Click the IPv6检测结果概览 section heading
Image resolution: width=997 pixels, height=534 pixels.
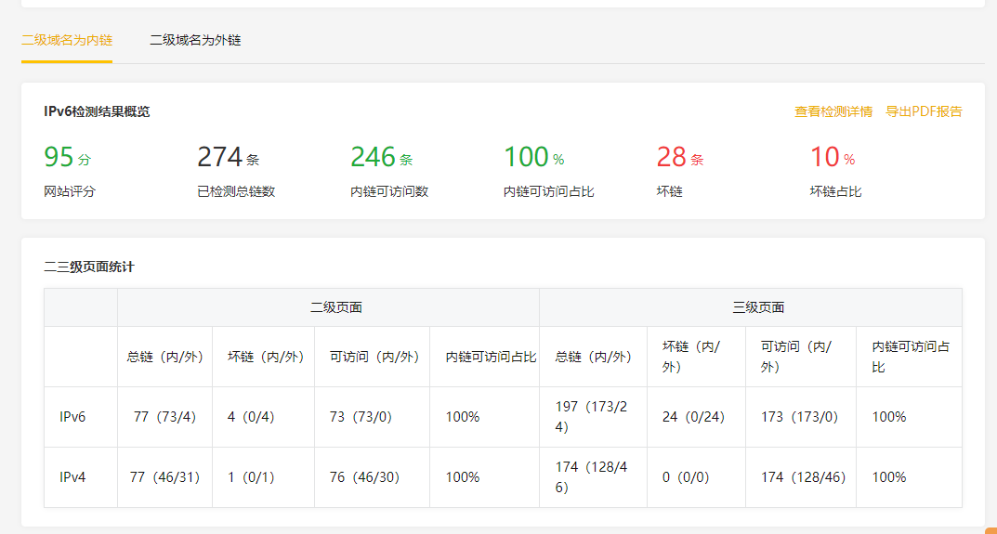pyautogui.click(x=97, y=111)
